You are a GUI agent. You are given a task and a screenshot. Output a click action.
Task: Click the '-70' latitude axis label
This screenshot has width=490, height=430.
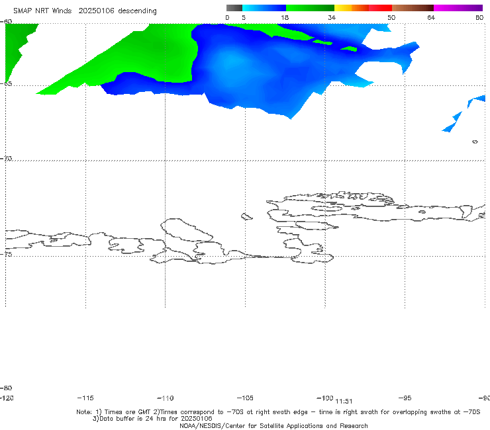tap(6, 158)
